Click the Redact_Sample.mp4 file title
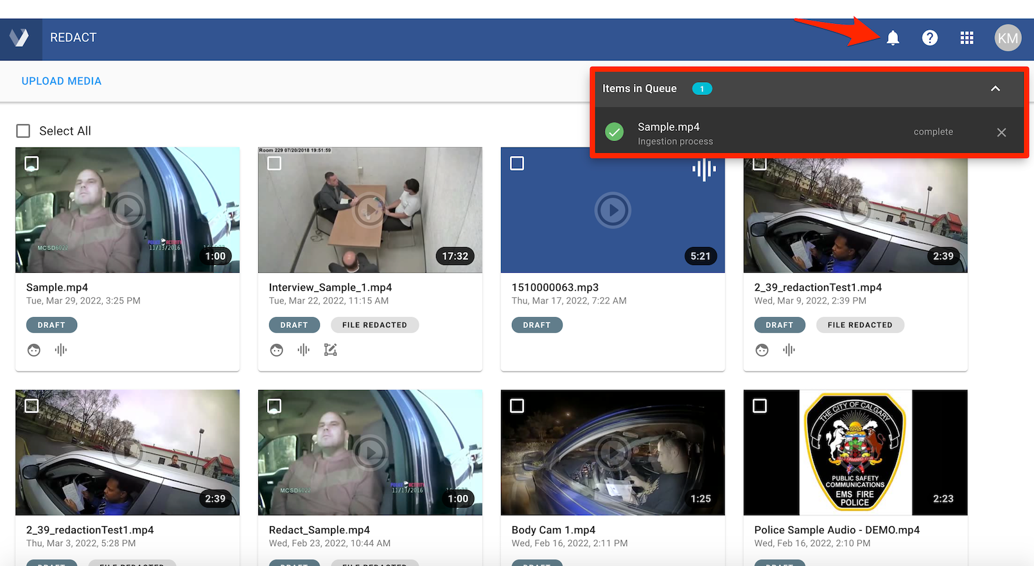 point(319,530)
